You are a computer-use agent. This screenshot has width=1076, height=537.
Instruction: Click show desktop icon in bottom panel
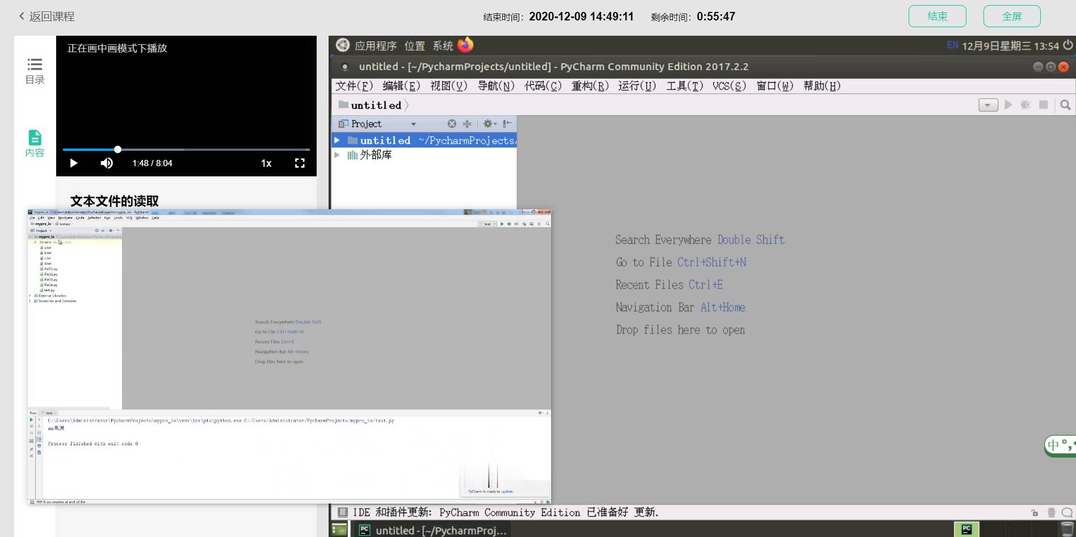click(x=339, y=530)
